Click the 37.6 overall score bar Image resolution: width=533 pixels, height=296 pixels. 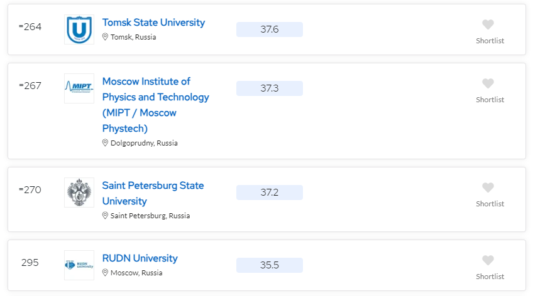coord(269,29)
